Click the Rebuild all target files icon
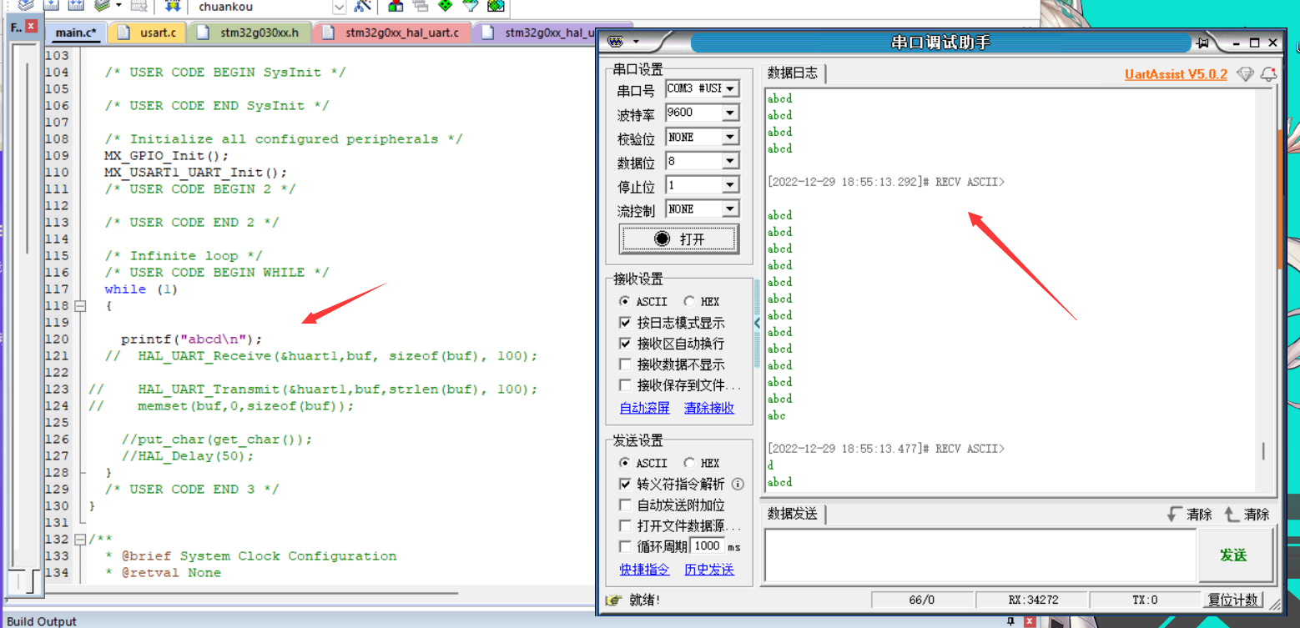The width and height of the screenshot is (1300, 628). coord(75,7)
